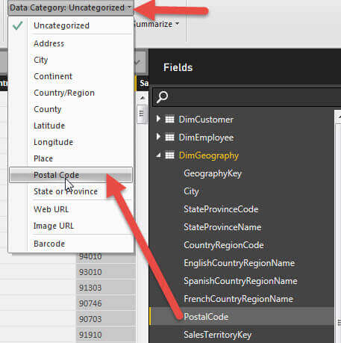This screenshot has width=341, height=343.
Task: Collapse the DimGeography table
Action: (158, 155)
